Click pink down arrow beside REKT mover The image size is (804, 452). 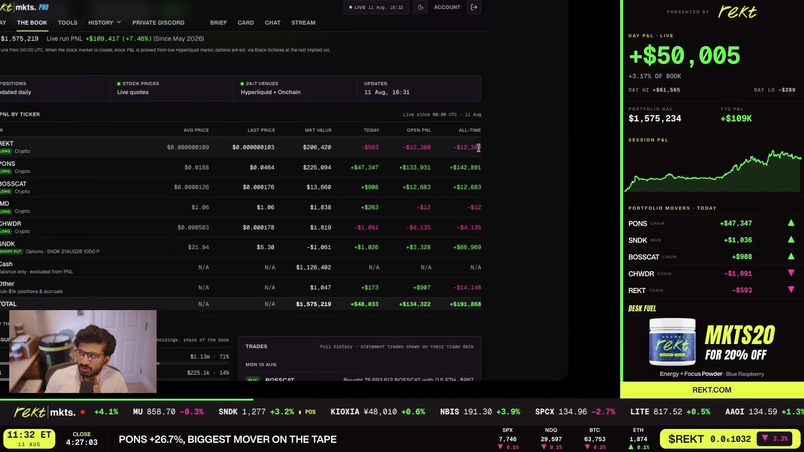click(791, 290)
